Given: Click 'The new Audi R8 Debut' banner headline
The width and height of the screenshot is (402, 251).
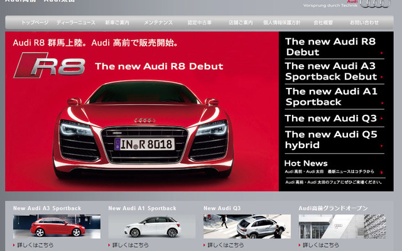Looking at the screenshot, I should (159, 67).
